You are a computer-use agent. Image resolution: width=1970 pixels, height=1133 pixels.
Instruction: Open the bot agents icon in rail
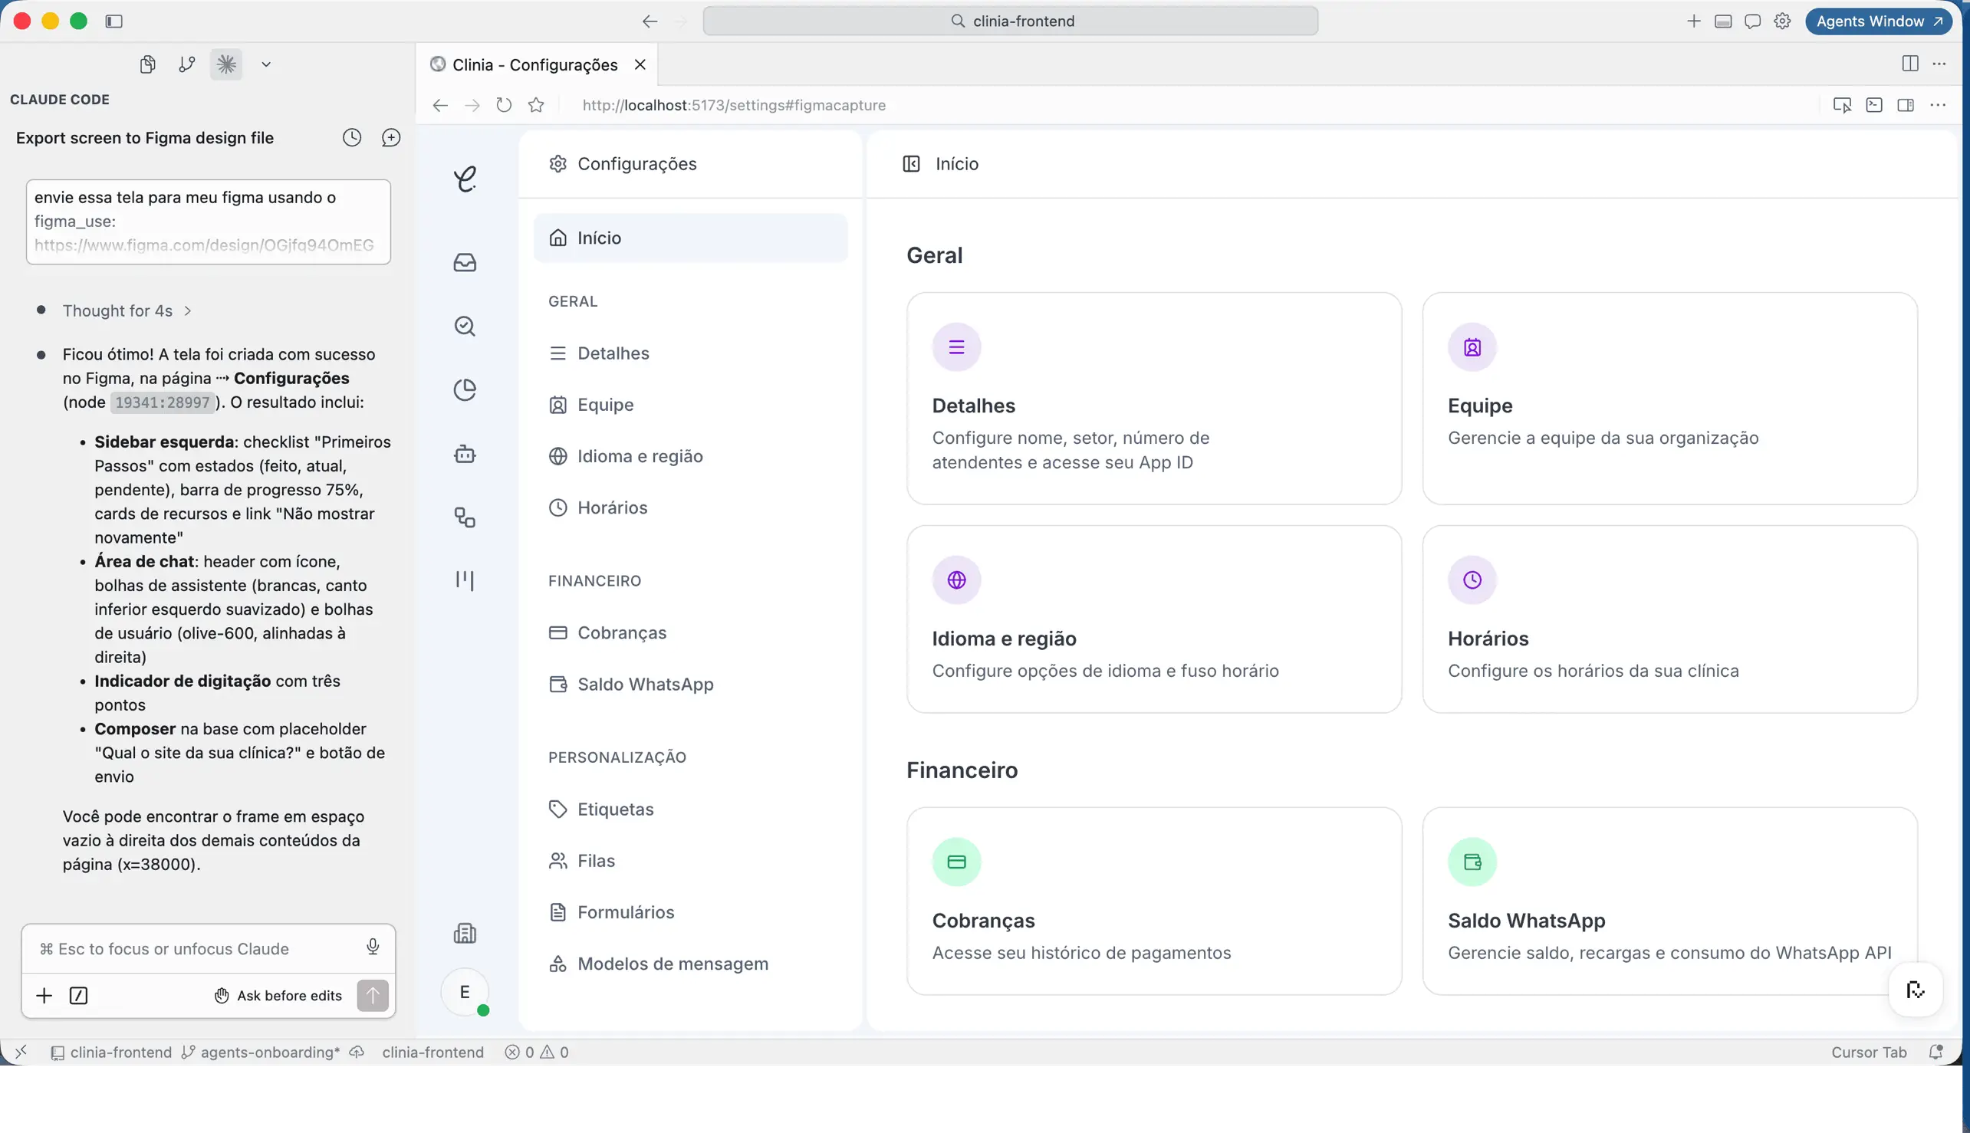pos(465,454)
